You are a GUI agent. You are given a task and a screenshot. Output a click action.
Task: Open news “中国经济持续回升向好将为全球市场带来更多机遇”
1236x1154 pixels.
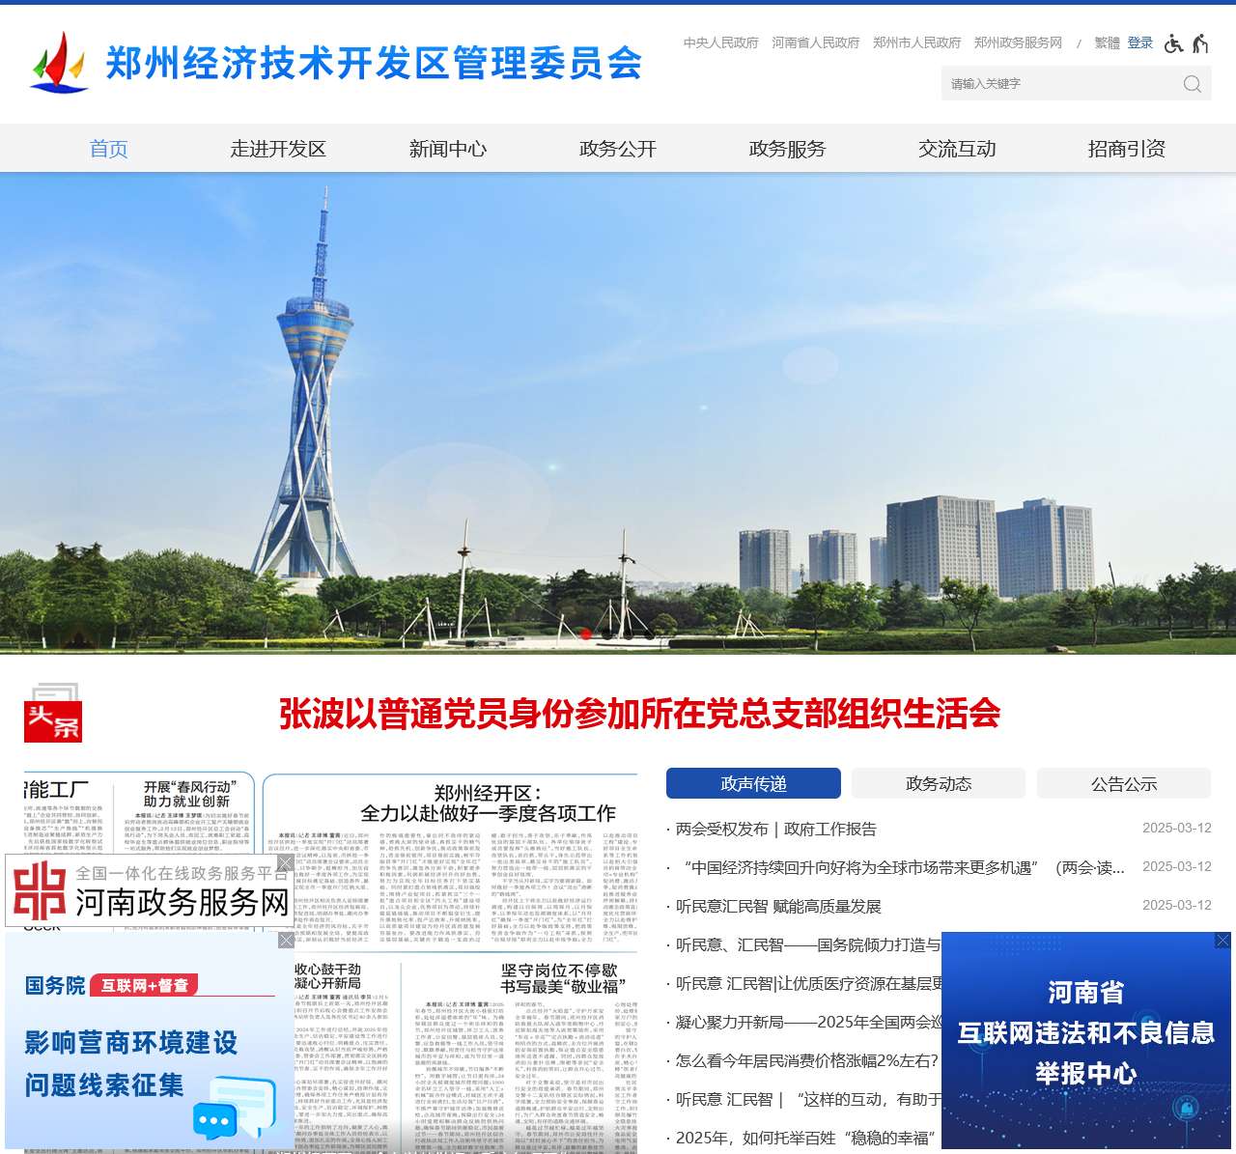(x=900, y=867)
